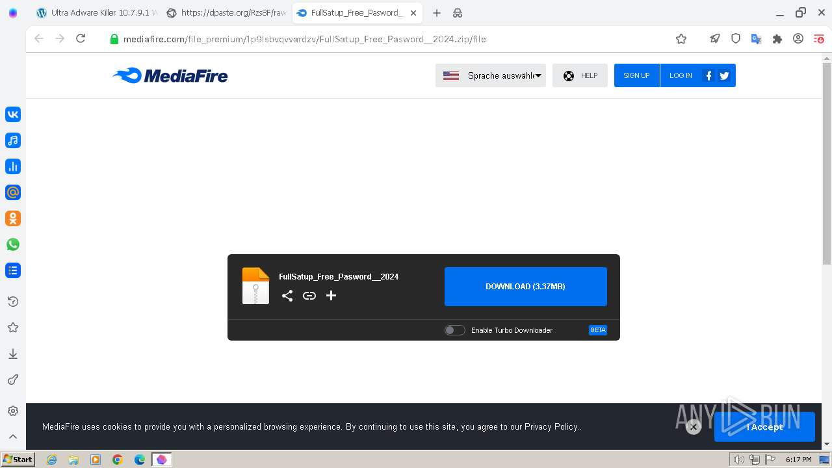Image resolution: width=832 pixels, height=468 pixels.
Task: Open the music player sidebar icon
Action: 13,140
